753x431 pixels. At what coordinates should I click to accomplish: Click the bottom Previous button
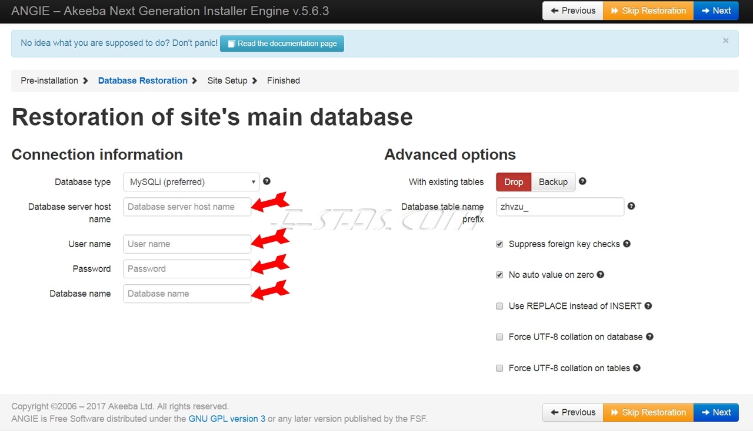point(573,412)
